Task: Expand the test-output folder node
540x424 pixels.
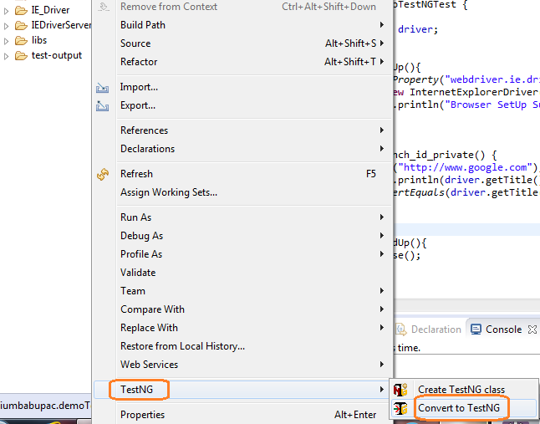Action: 6,56
